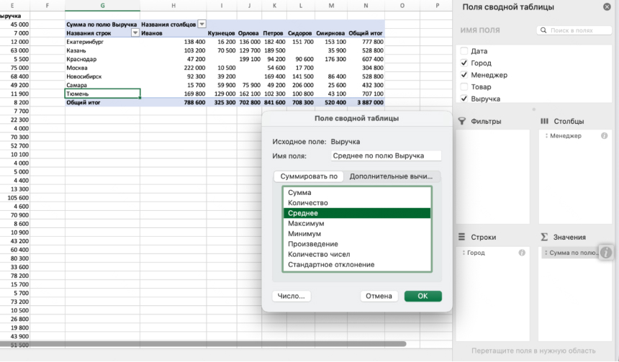Open the Названия строк filter dropdown

click(x=135, y=33)
